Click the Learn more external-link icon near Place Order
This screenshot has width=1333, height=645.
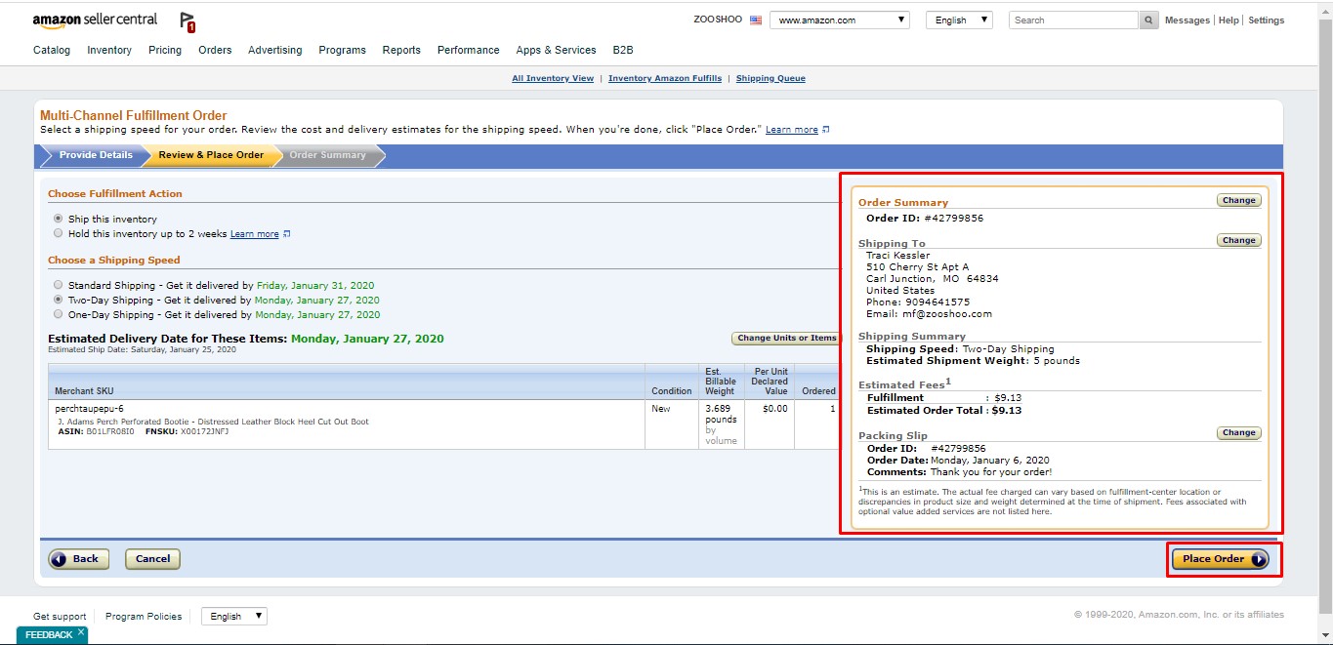pyautogui.click(x=826, y=130)
